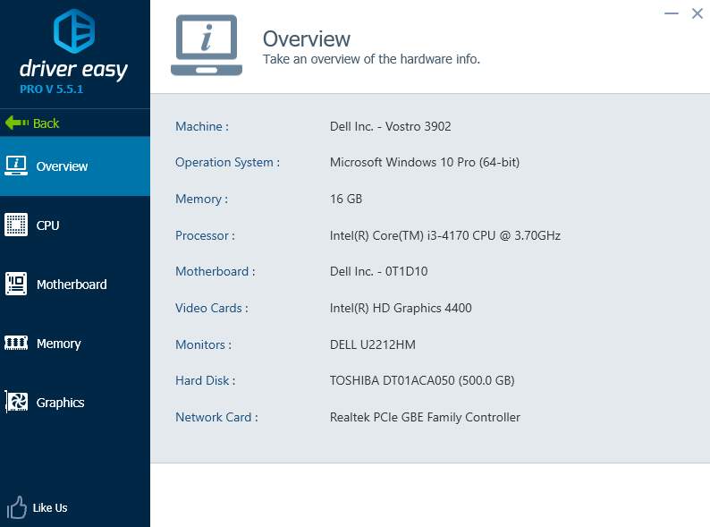Select 'Intel(R) HD Graphics 4400' value
This screenshot has width=710, height=527.
pos(401,308)
